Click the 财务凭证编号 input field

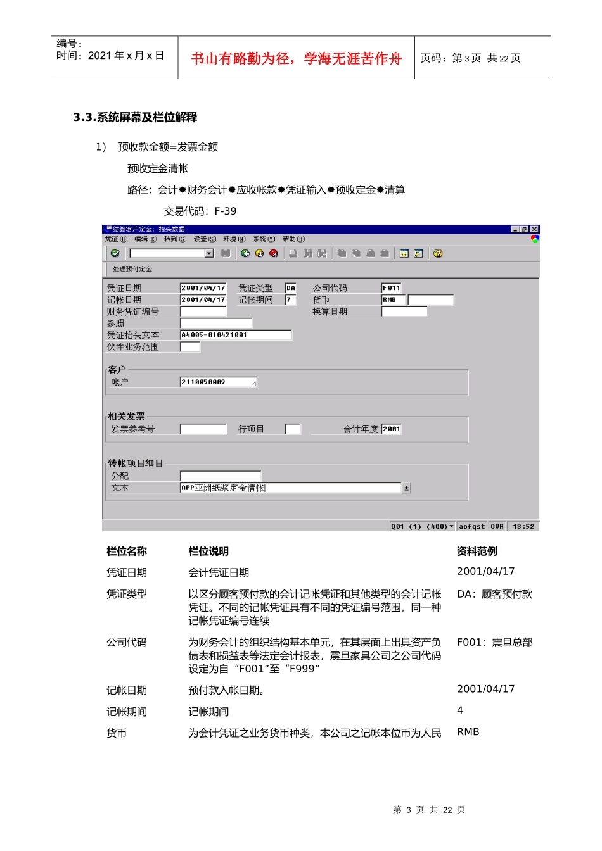coord(203,312)
